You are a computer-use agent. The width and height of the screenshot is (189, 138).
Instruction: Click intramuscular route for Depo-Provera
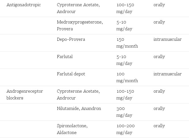(168, 39)
